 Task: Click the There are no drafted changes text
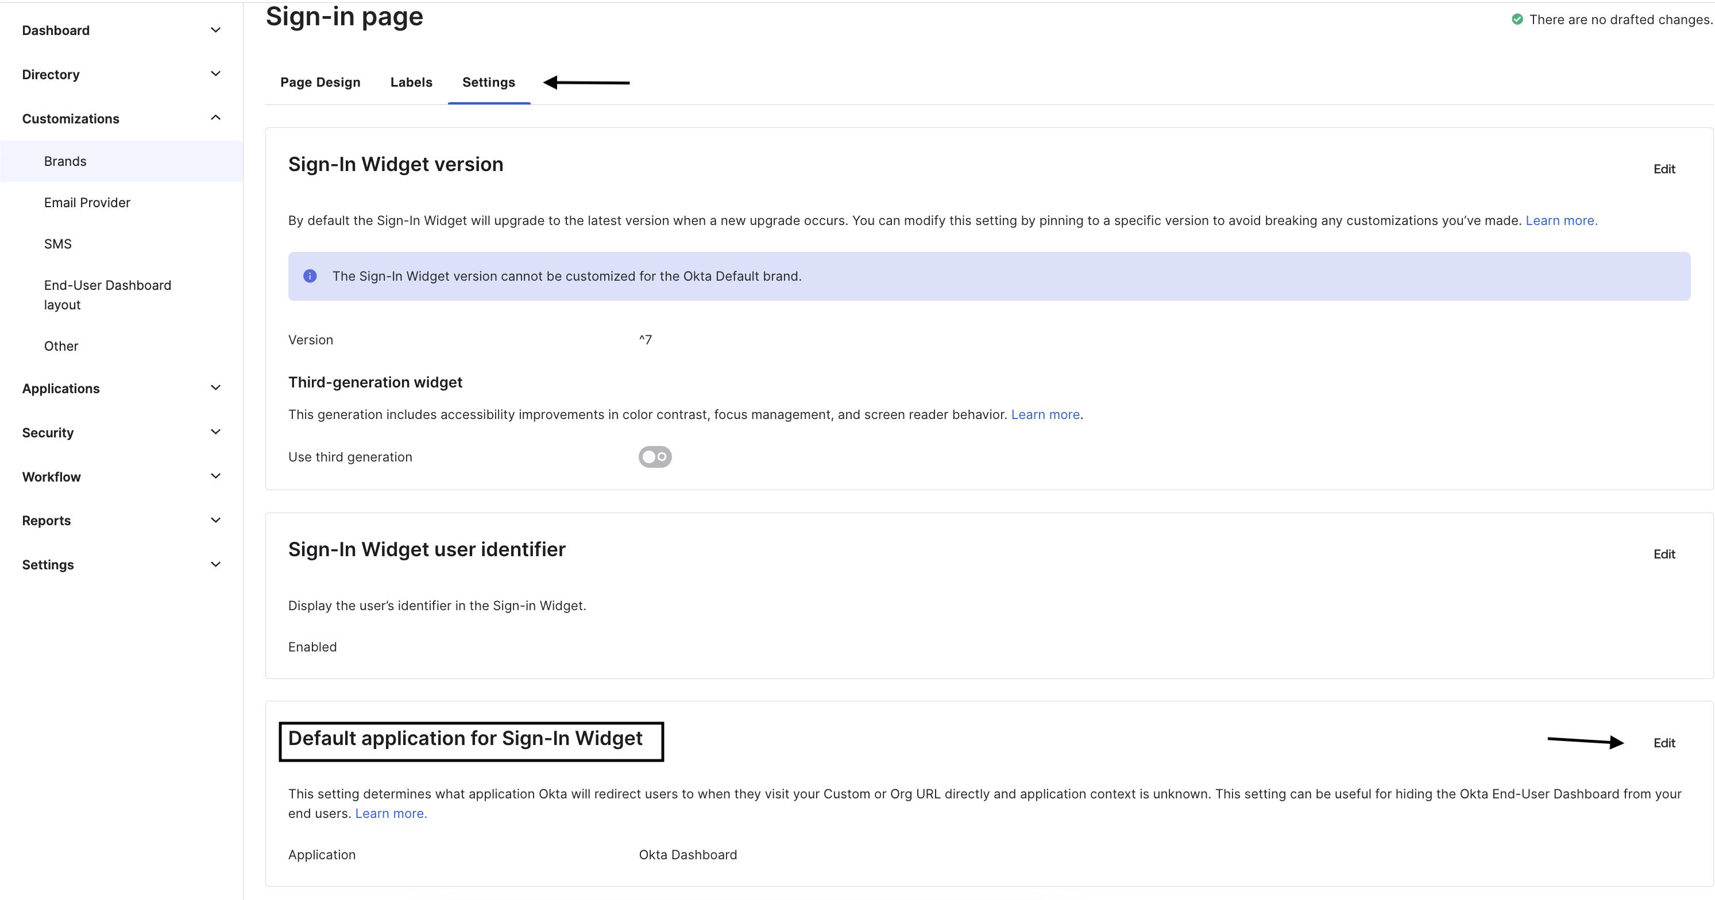[1620, 20]
